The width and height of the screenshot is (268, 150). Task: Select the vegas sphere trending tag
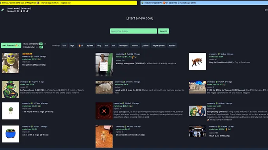click(x=159, y=45)
